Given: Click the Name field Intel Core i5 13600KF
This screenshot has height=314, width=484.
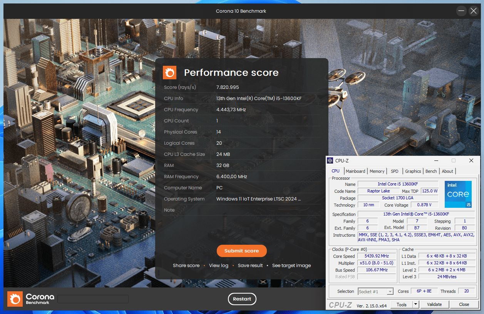Looking at the screenshot, I should point(398,184).
